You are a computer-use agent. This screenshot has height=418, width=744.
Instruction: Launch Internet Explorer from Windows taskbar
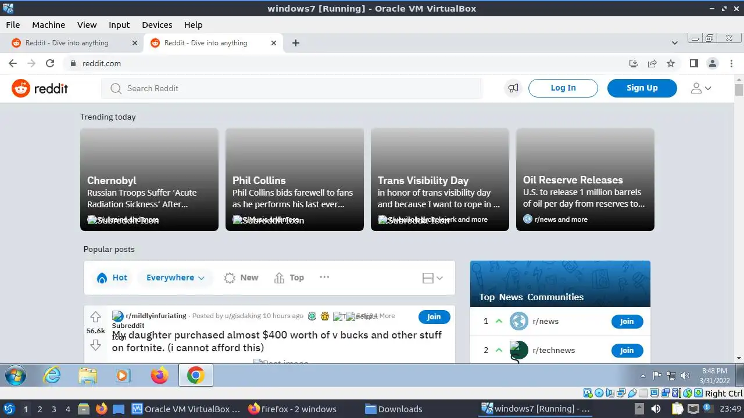pyautogui.click(x=52, y=376)
